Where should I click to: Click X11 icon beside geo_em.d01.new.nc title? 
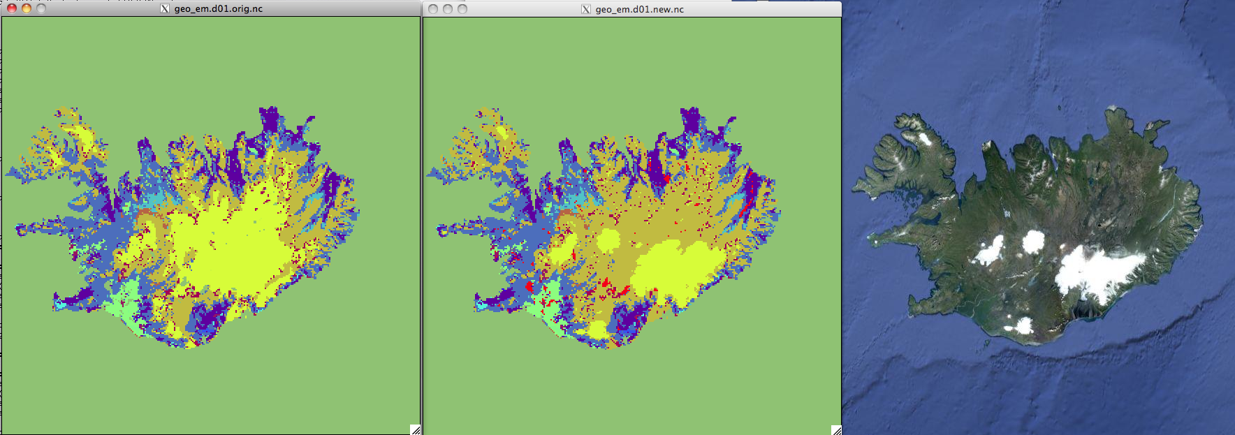click(586, 9)
